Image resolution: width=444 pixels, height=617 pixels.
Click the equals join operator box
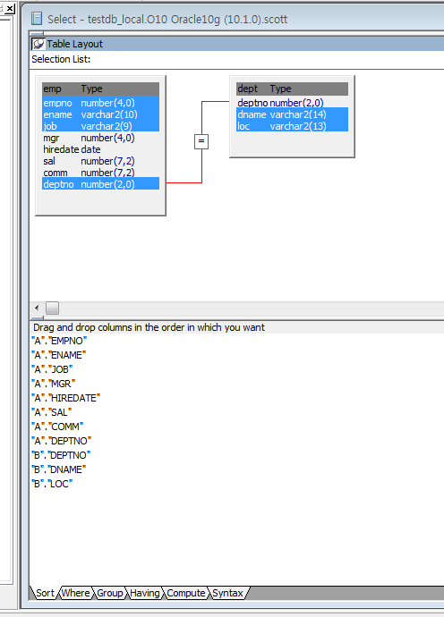coord(201,141)
